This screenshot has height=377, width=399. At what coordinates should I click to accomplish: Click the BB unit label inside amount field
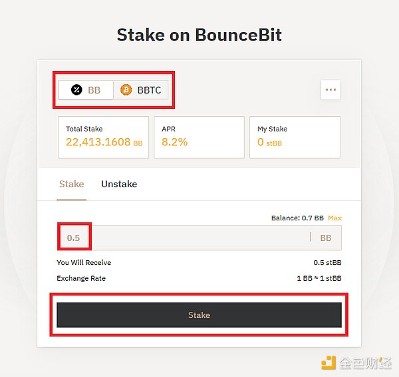point(326,238)
